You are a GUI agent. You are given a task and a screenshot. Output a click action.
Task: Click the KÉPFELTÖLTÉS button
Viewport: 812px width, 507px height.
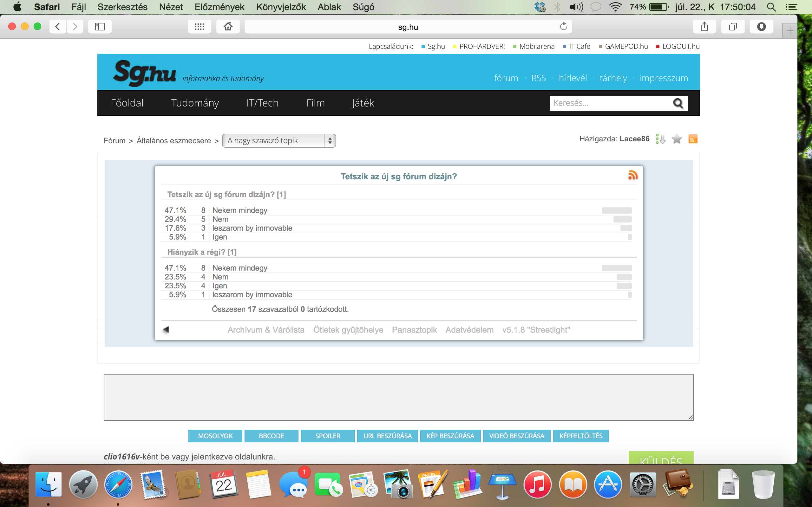click(x=580, y=436)
